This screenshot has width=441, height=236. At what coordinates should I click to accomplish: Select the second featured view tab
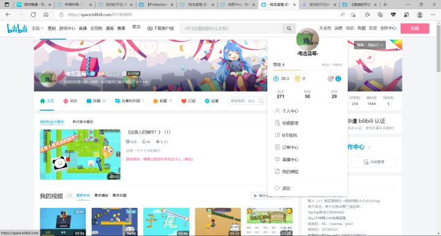(x=83, y=122)
